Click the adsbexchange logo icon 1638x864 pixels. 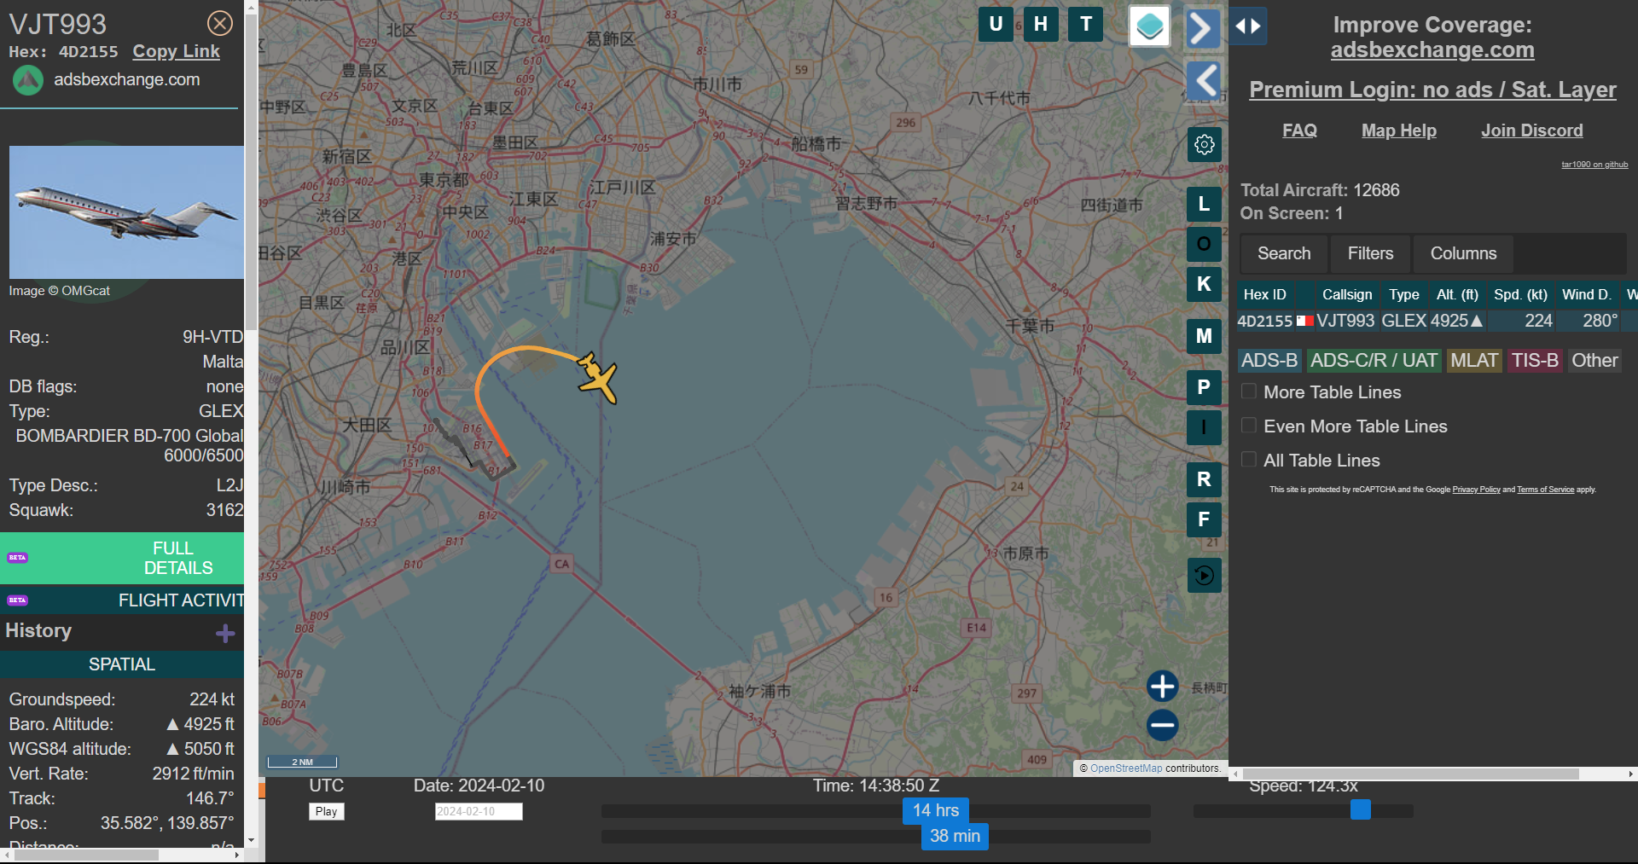tap(28, 80)
